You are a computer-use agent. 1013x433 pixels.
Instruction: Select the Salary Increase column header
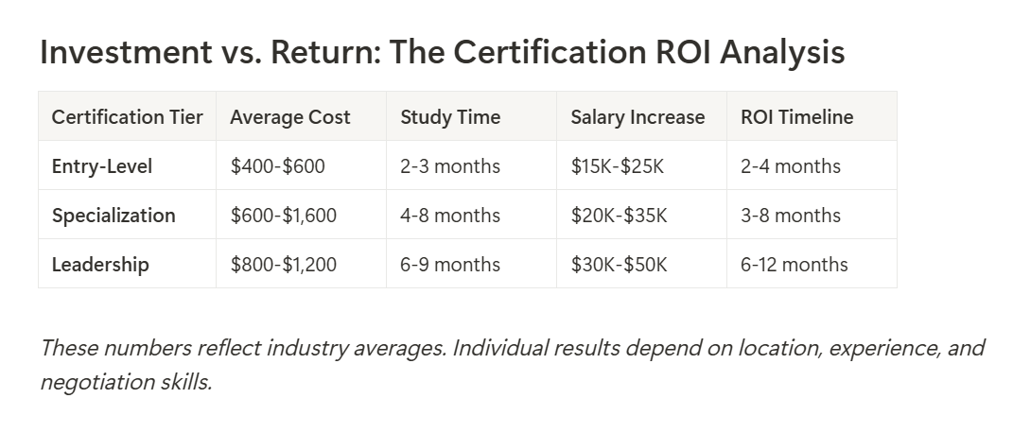(637, 117)
